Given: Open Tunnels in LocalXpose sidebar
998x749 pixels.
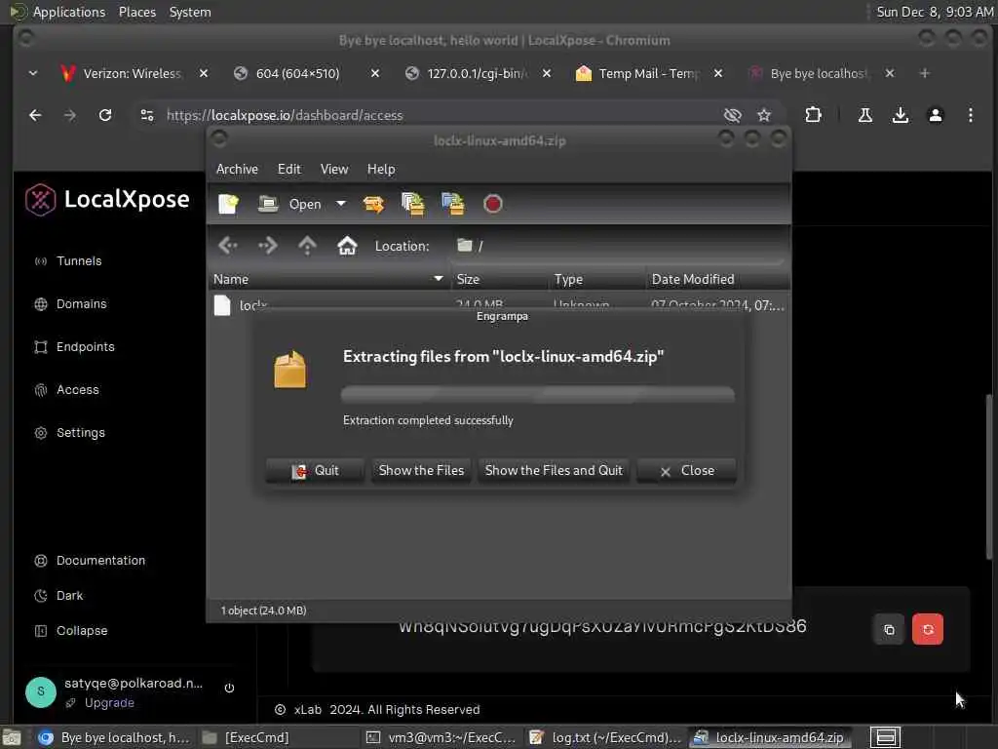Looking at the screenshot, I should click(67, 261).
